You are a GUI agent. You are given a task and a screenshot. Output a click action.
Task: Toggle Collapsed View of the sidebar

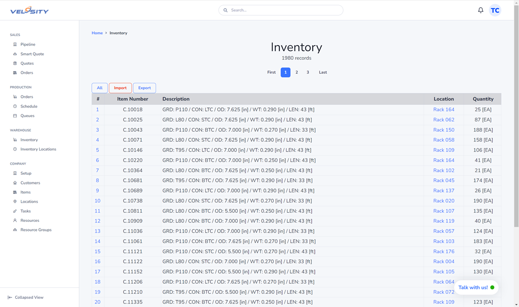(25, 297)
